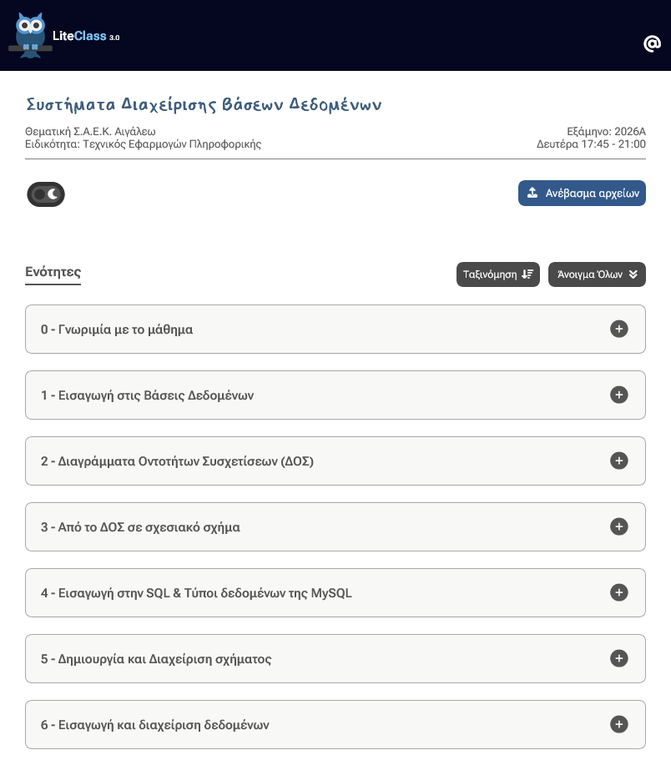
Task: Click plus icon on the SQL & MySQL section
Action: point(619,593)
